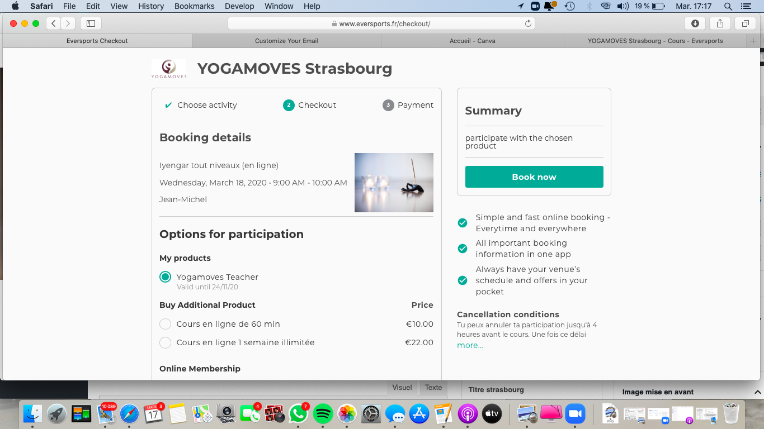Open the PNG file in dock
764x429 pixels.
coord(611,414)
